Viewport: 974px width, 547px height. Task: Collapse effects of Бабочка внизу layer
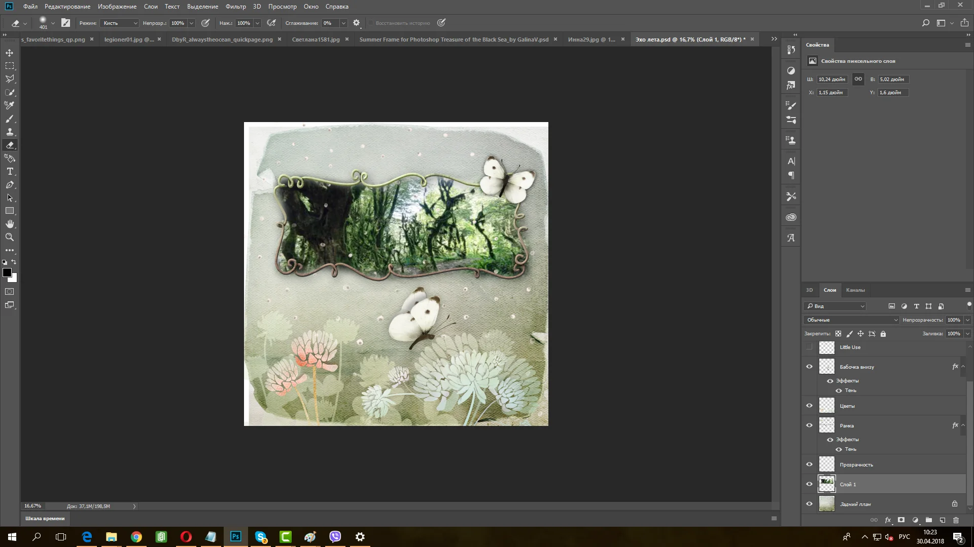pos(963,367)
